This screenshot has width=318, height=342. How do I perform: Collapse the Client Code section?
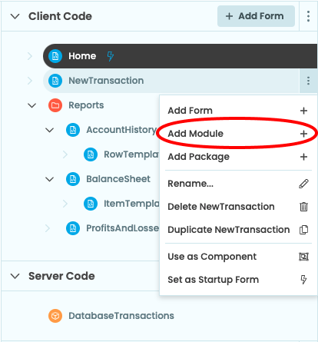coord(15,16)
